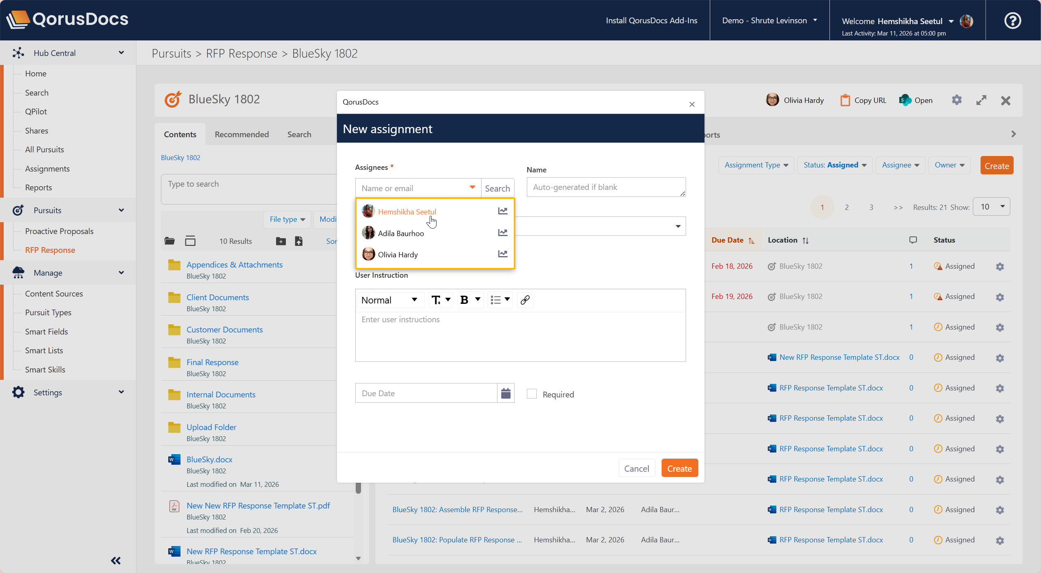The height and width of the screenshot is (573, 1041).
Task: Open Assignments in Hub Central menu
Action: pos(47,169)
